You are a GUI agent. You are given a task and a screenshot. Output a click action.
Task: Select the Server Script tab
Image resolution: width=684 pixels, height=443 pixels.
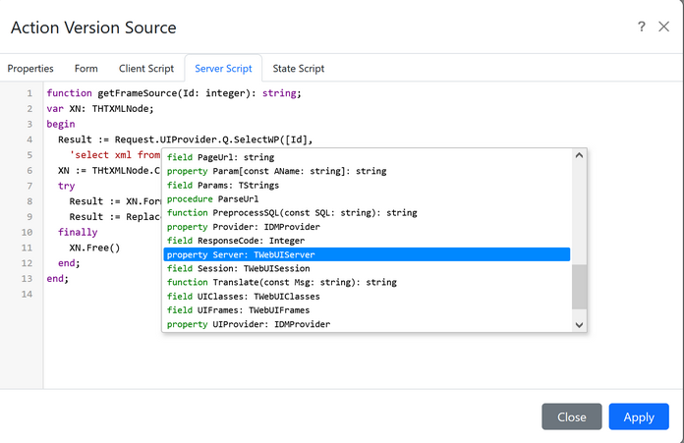pyautogui.click(x=223, y=69)
